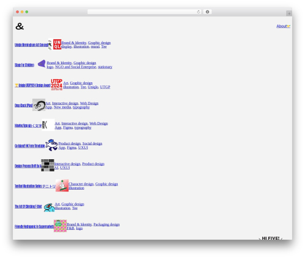Select the blue fish character icon
Screen dimensions: 305x258
(x=52, y=145)
